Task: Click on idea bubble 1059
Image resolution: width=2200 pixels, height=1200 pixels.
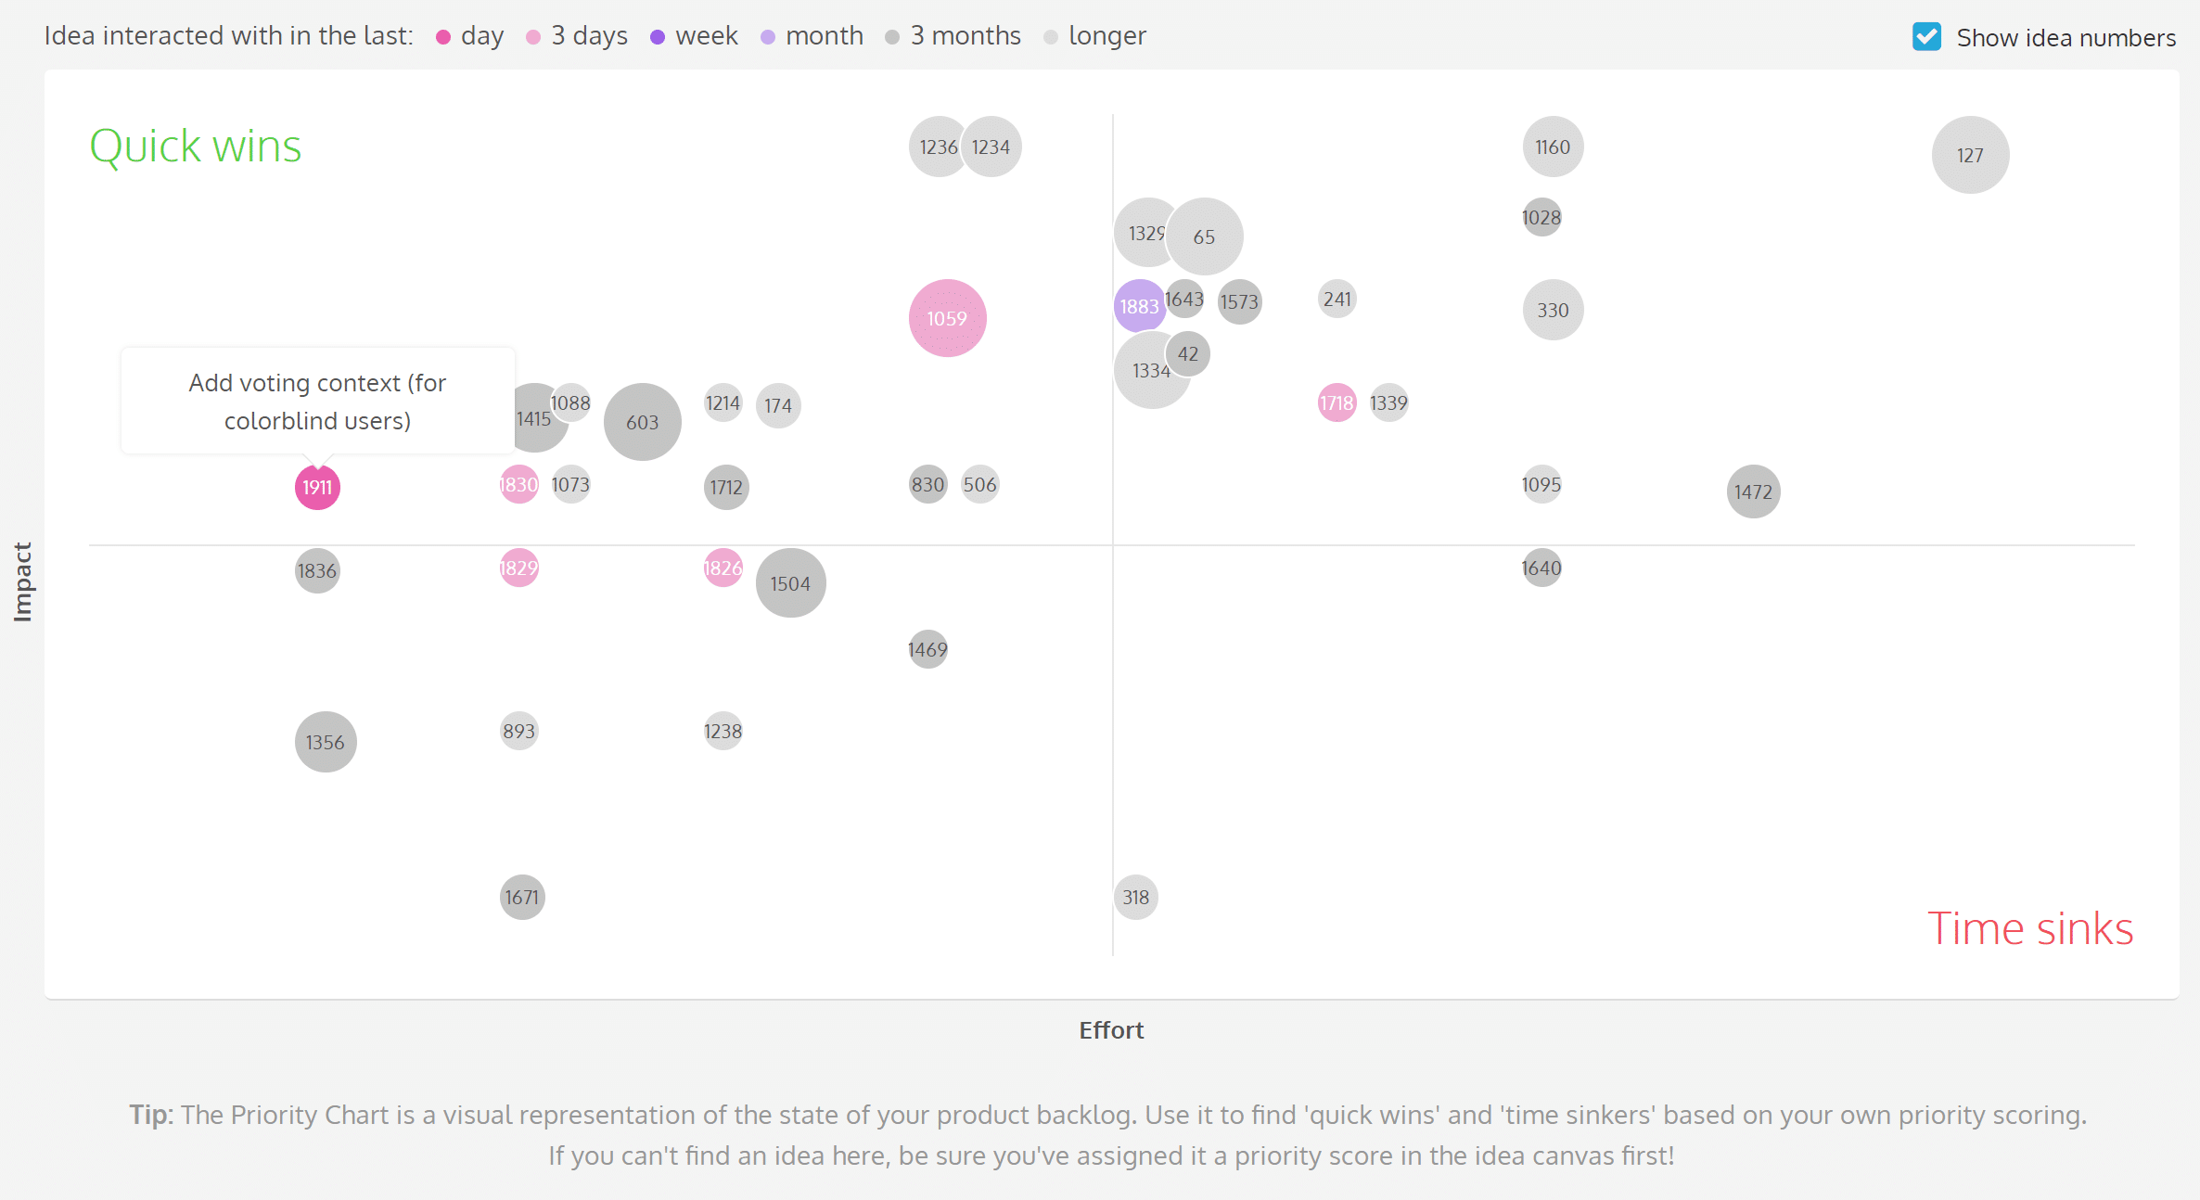Action: [x=946, y=318]
